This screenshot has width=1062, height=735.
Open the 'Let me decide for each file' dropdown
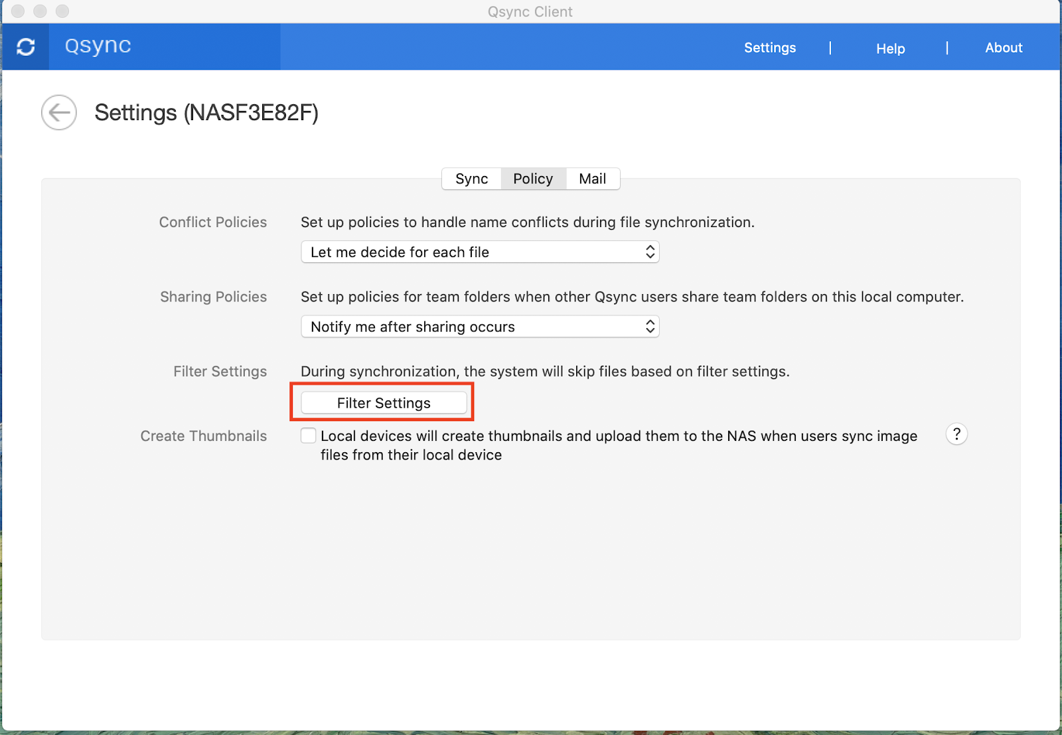479,252
